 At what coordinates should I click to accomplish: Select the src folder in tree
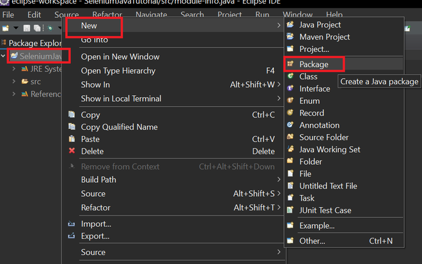coord(36,81)
